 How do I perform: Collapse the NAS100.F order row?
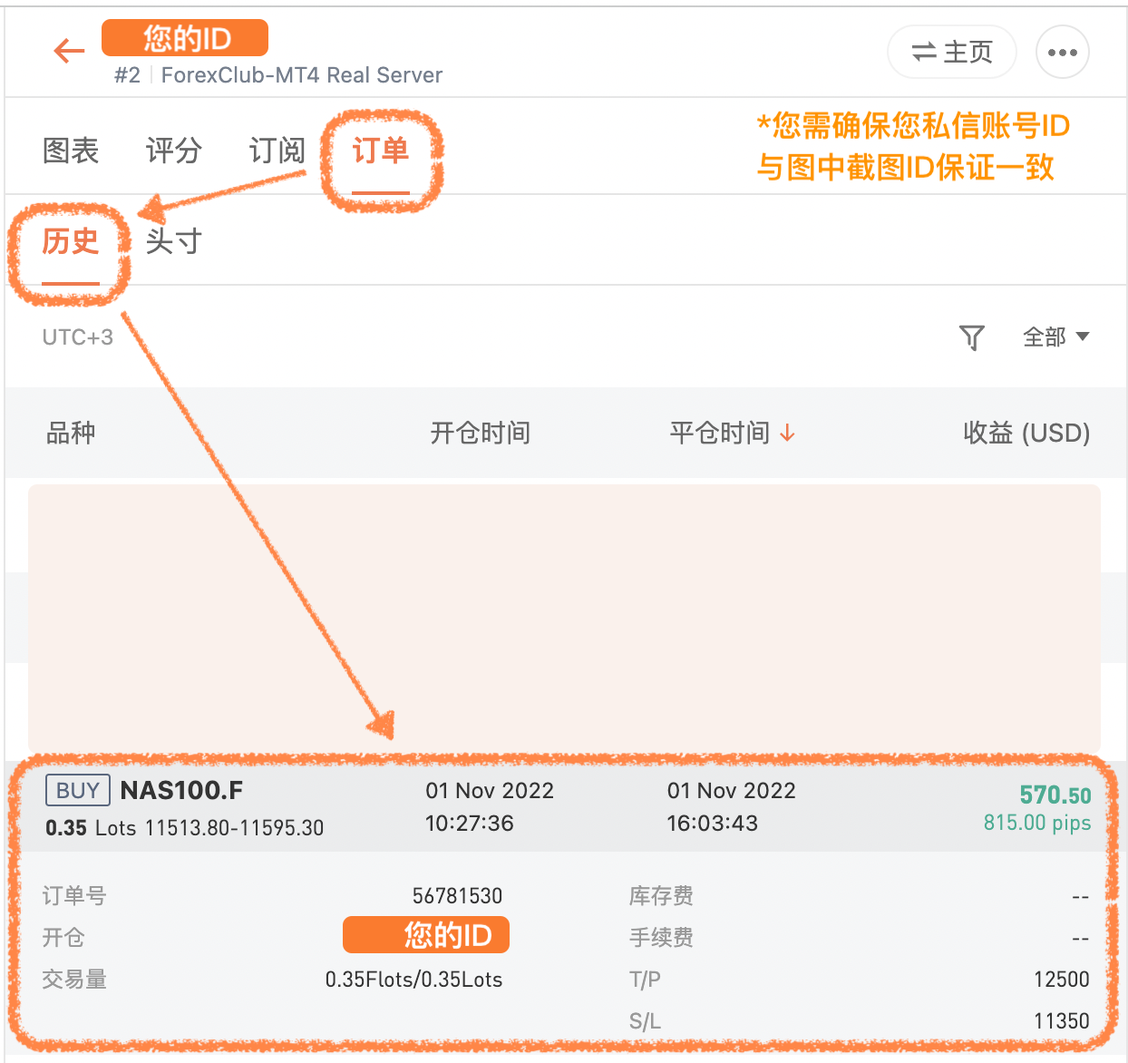562,807
